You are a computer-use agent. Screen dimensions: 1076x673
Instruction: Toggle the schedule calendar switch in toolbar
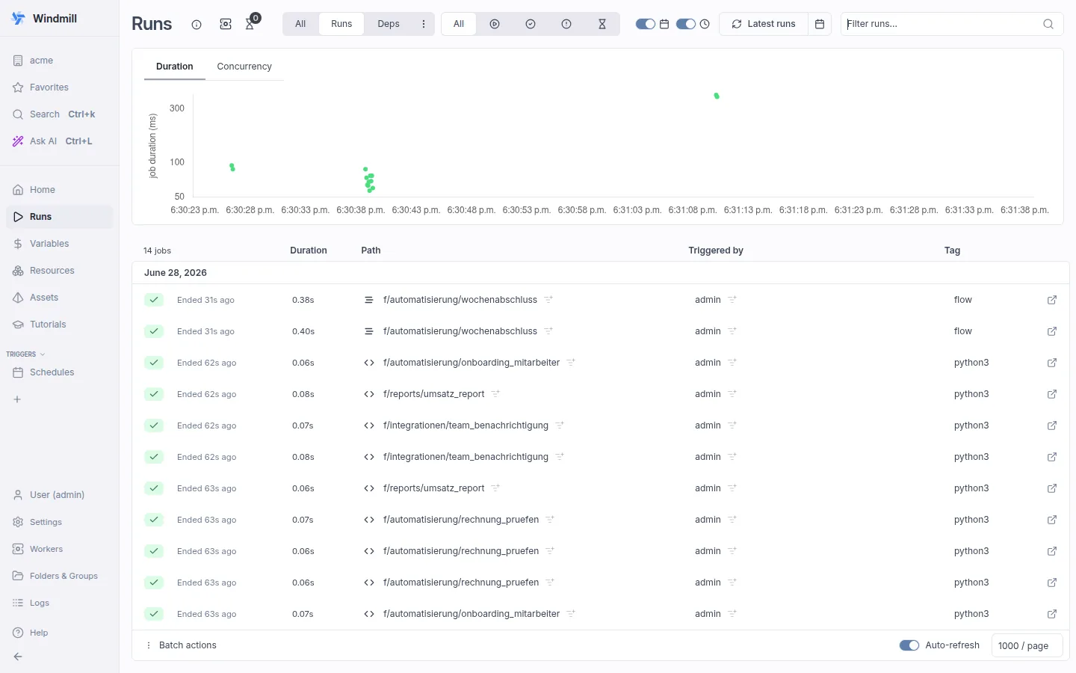(x=646, y=24)
